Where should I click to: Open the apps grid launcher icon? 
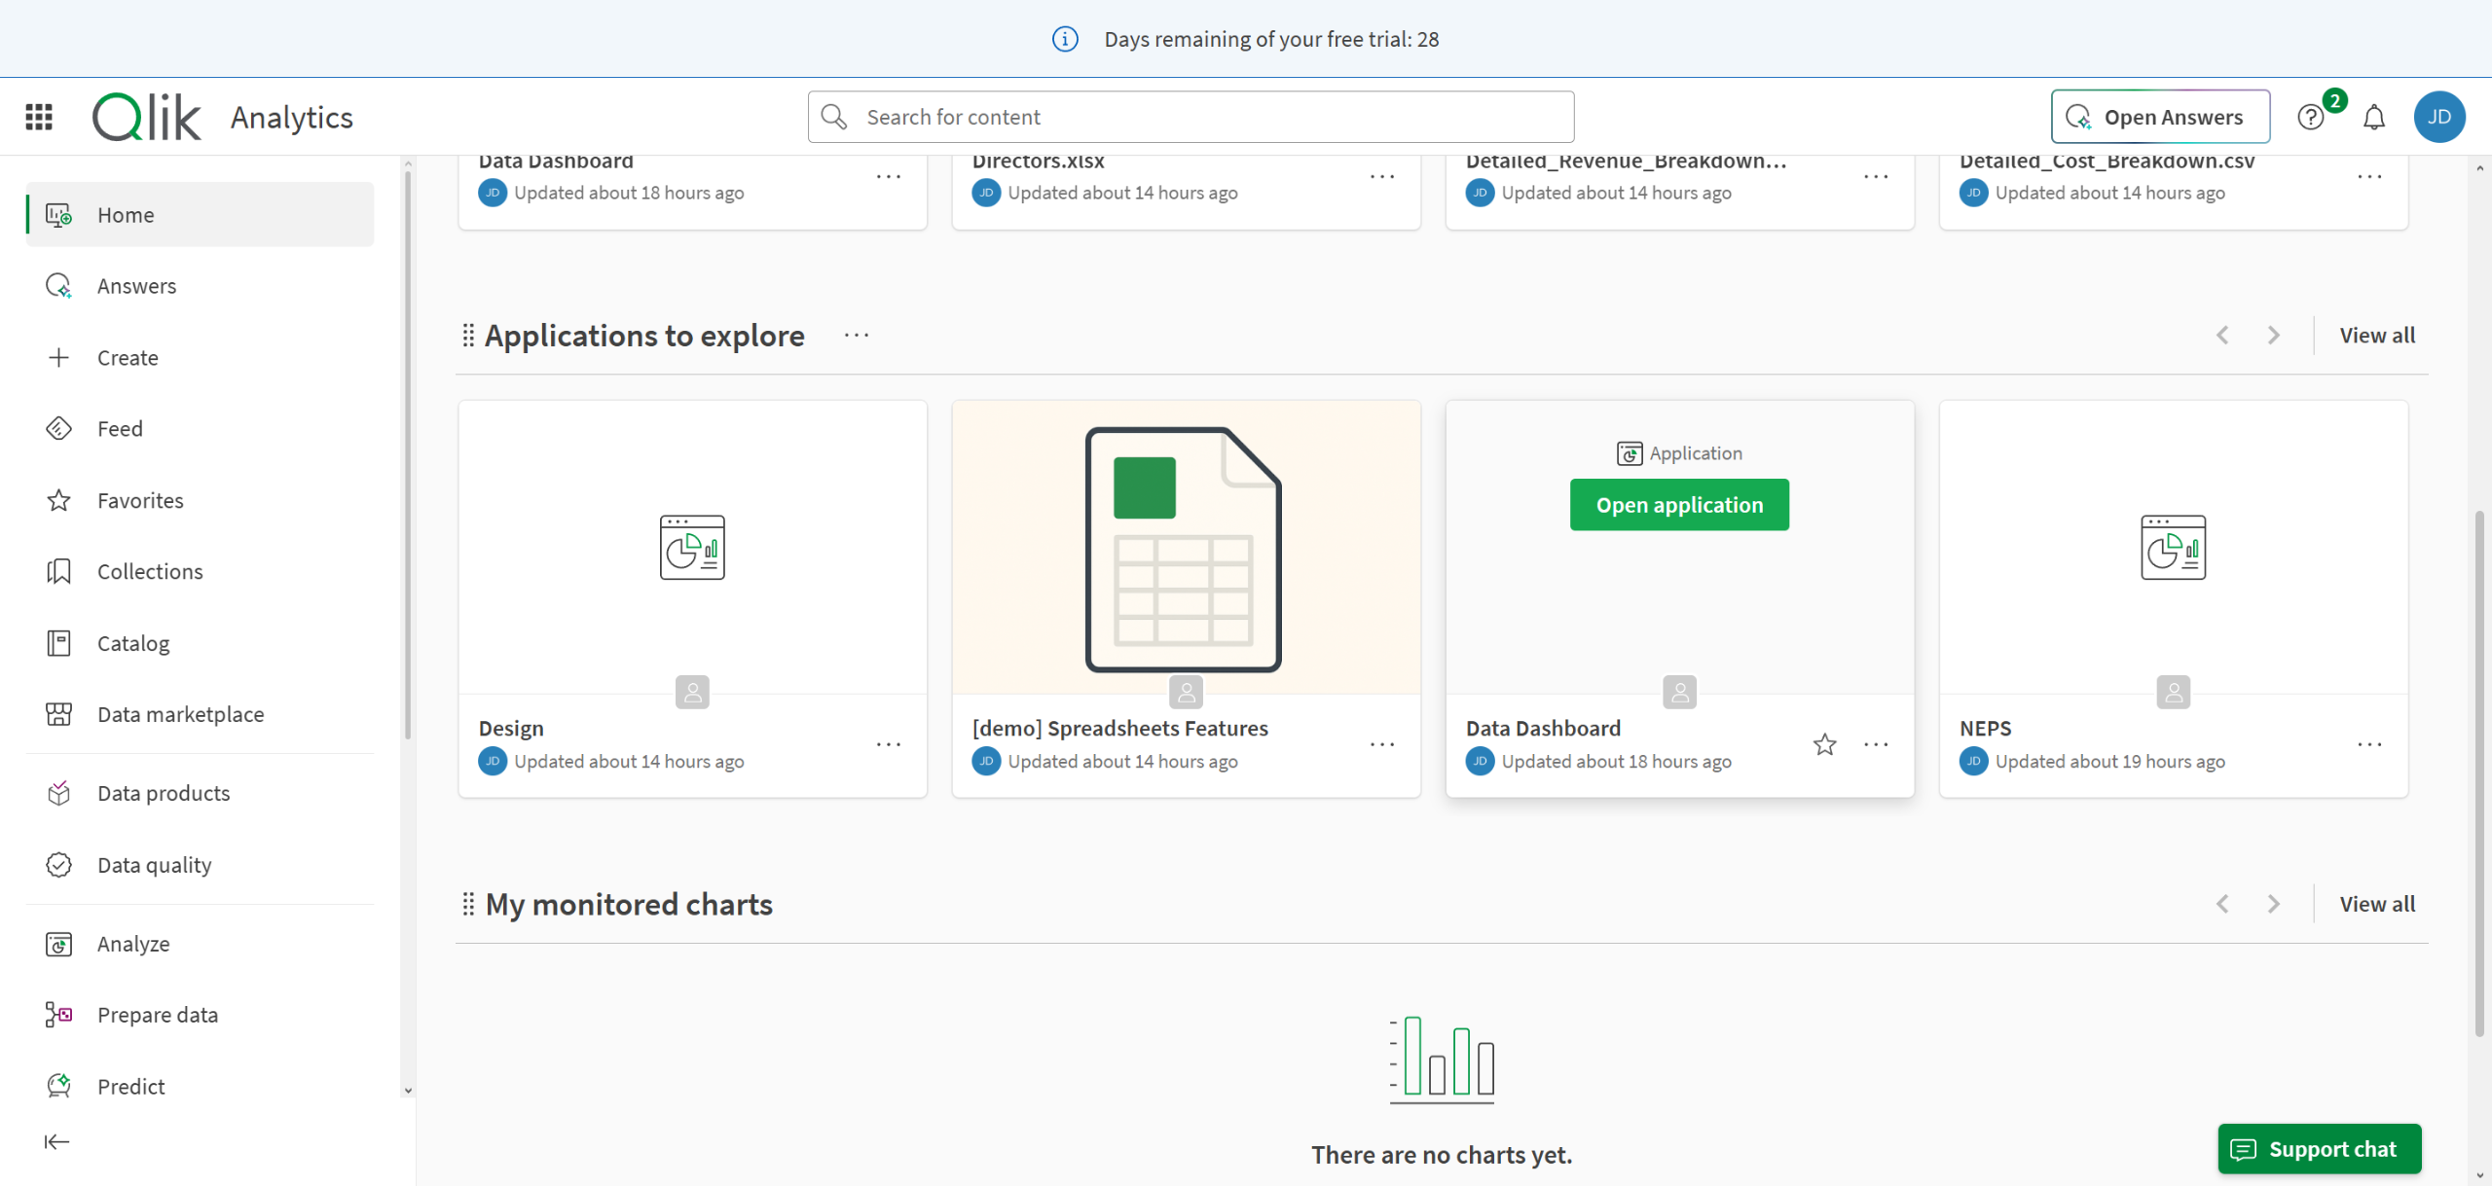(39, 117)
